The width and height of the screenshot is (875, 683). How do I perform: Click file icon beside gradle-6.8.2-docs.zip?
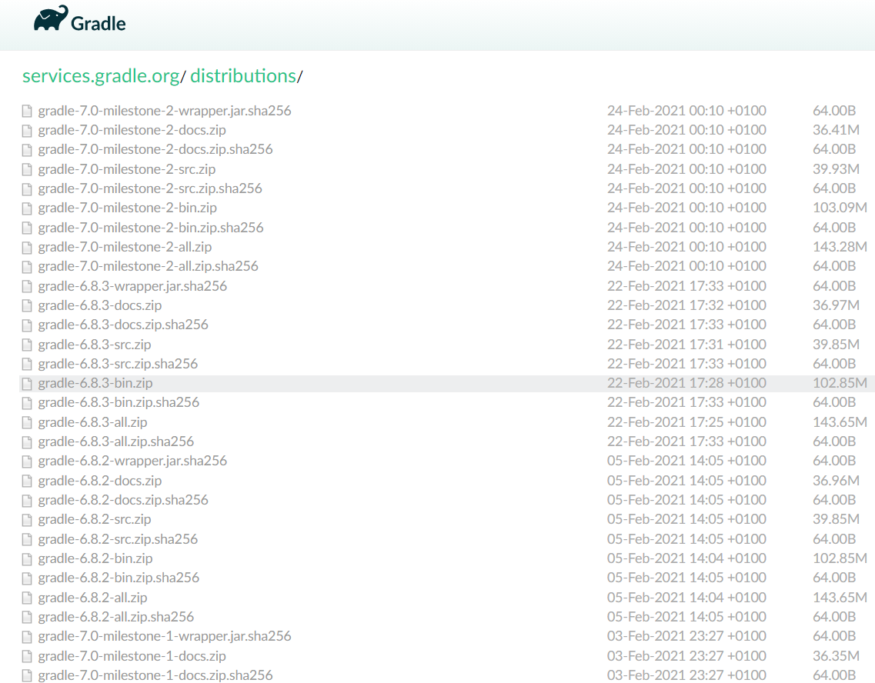(27, 481)
